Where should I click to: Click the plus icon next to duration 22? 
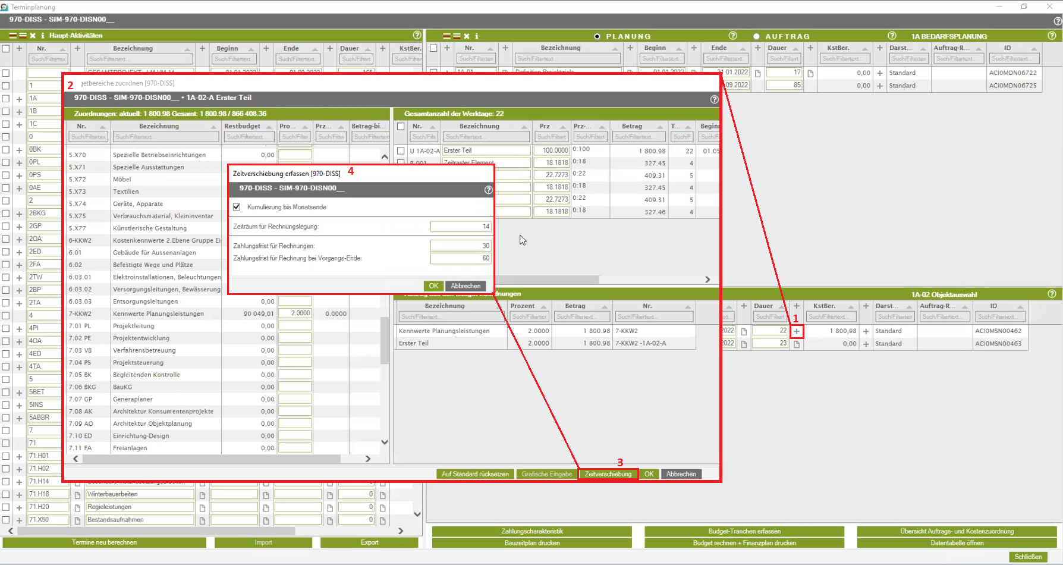point(797,331)
